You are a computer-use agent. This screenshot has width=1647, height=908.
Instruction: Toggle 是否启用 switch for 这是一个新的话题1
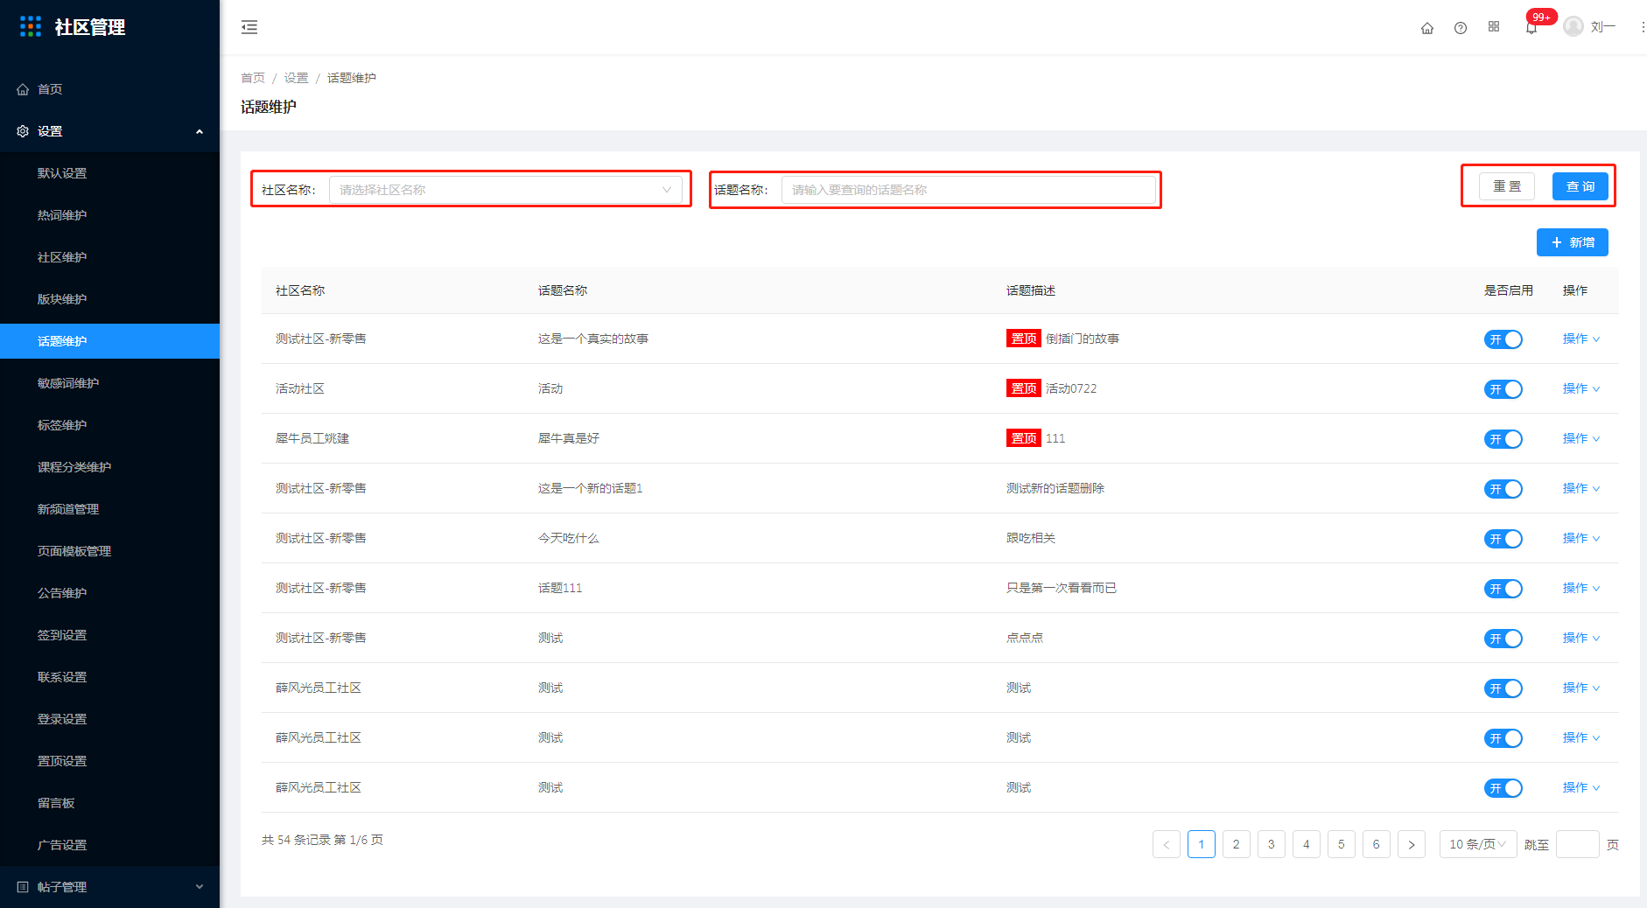1503,489
